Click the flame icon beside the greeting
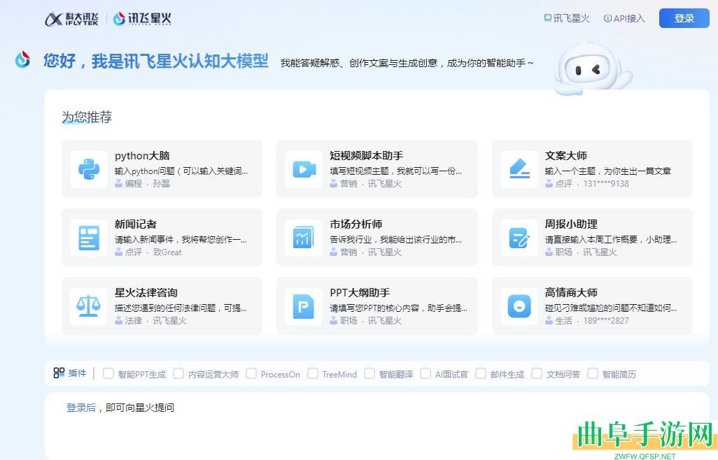The image size is (718, 460). tap(22, 60)
